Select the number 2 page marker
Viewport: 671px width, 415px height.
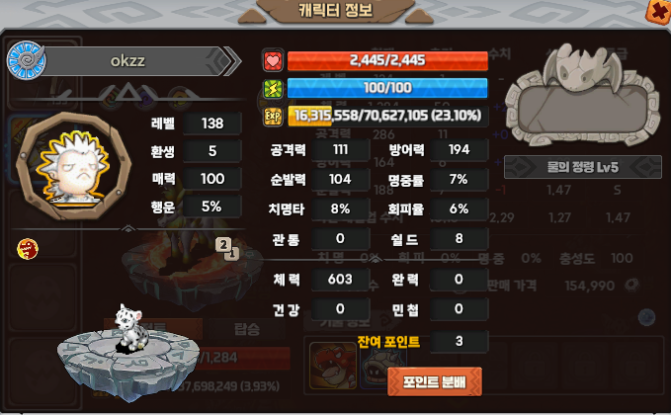point(223,245)
